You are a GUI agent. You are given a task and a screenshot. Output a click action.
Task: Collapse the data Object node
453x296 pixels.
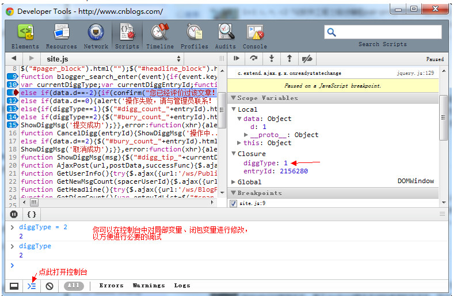[x=239, y=119]
